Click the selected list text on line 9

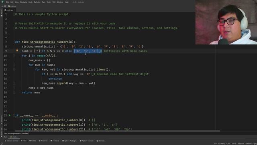[88, 51]
